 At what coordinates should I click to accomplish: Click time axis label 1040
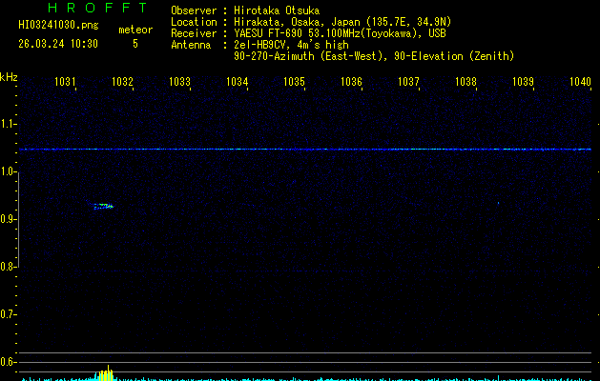point(580,81)
